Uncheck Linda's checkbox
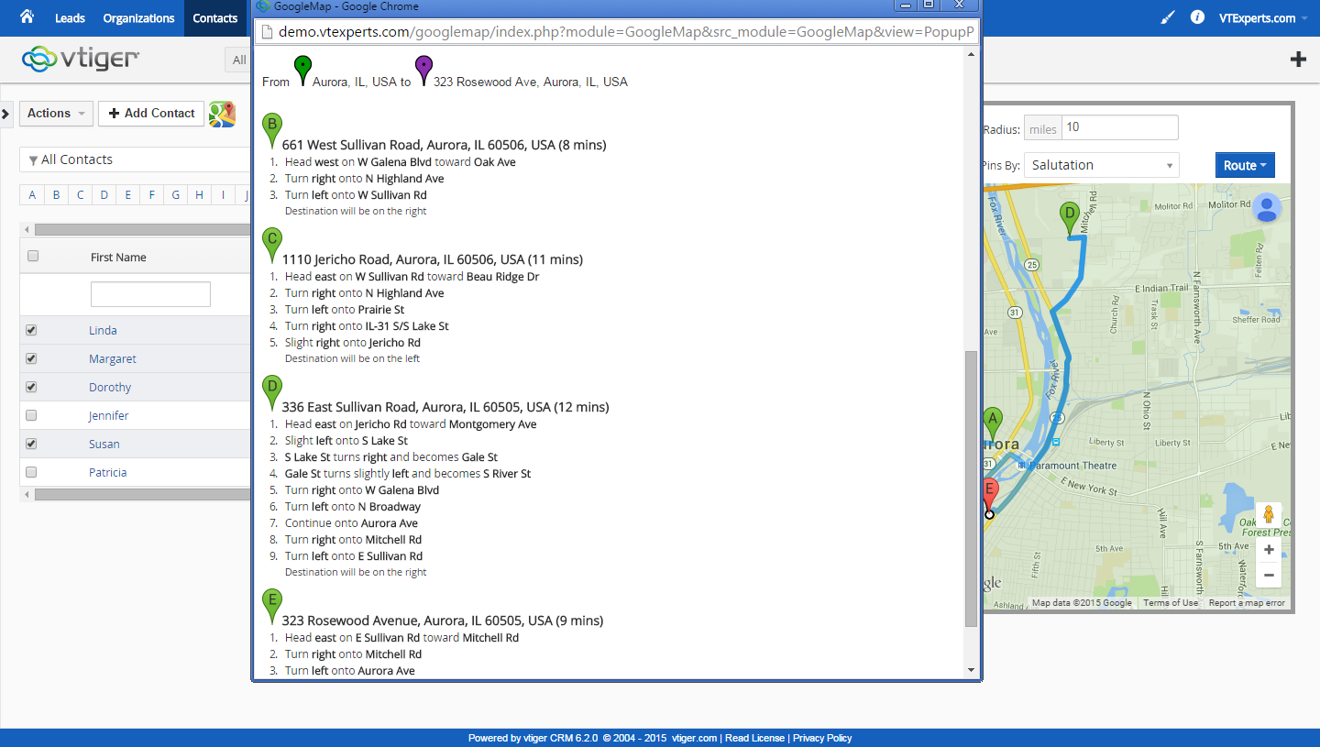Screen dimensions: 1320x747 pyautogui.click(x=31, y=330)
